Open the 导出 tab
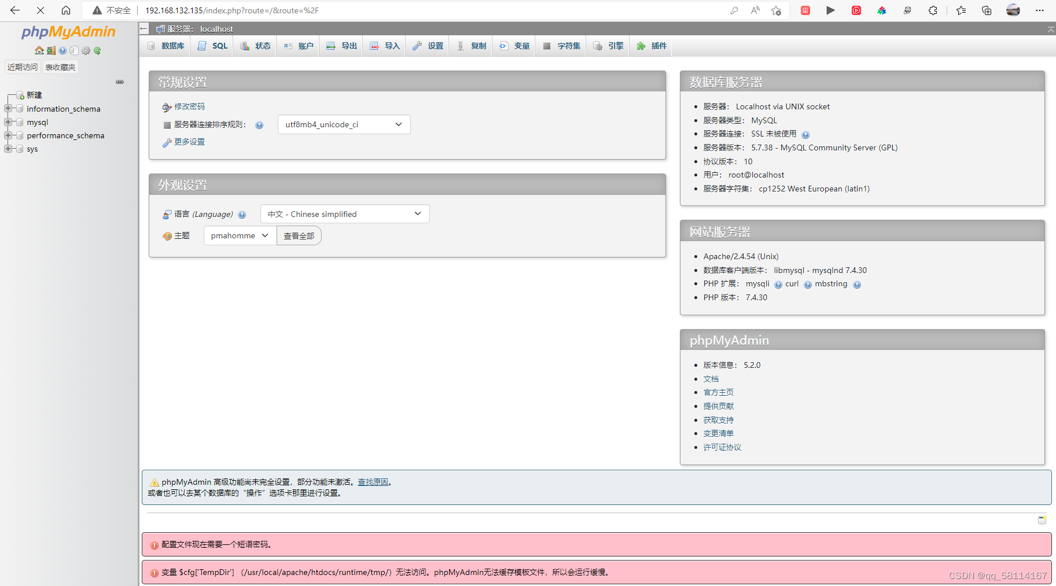The image size is (1056, 586). coord(341,46)
